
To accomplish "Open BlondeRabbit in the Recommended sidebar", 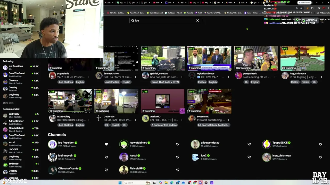I will coord(21,129).
